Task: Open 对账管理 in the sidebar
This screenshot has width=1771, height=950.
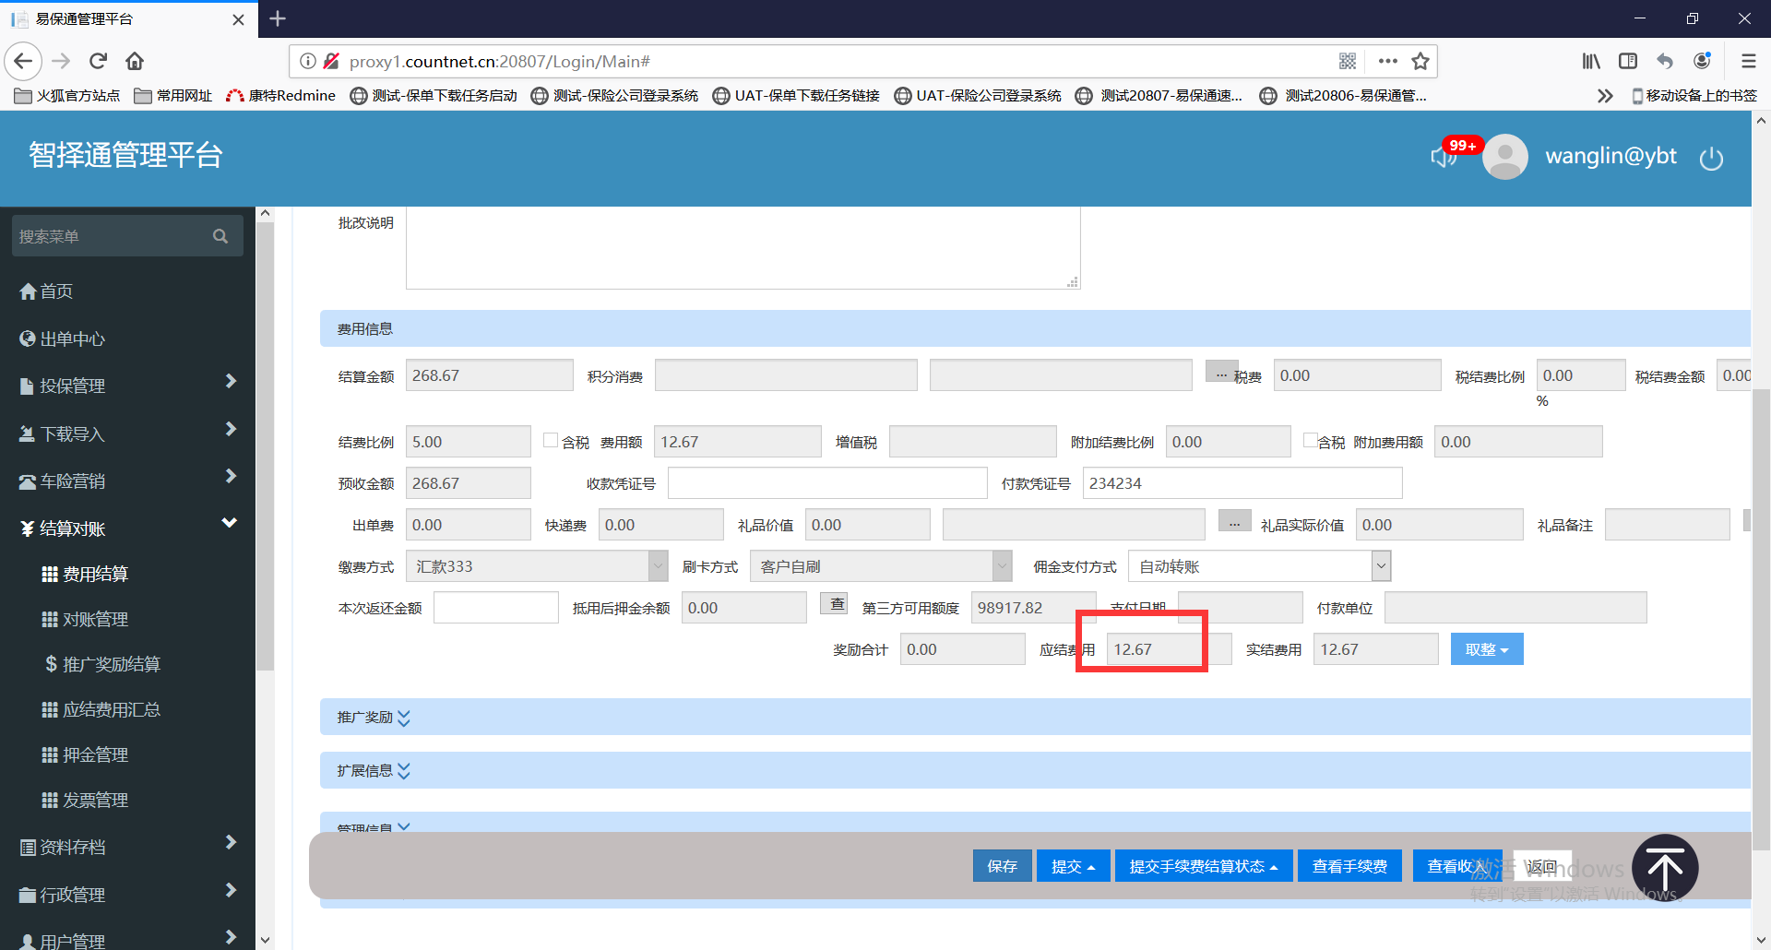Action: click(95, 619)
